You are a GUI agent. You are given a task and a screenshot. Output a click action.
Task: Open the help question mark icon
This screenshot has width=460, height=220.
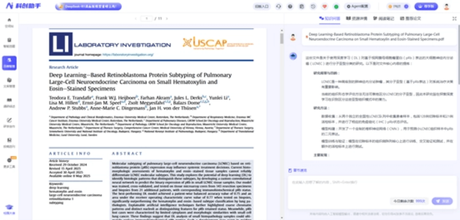point(290,6)
